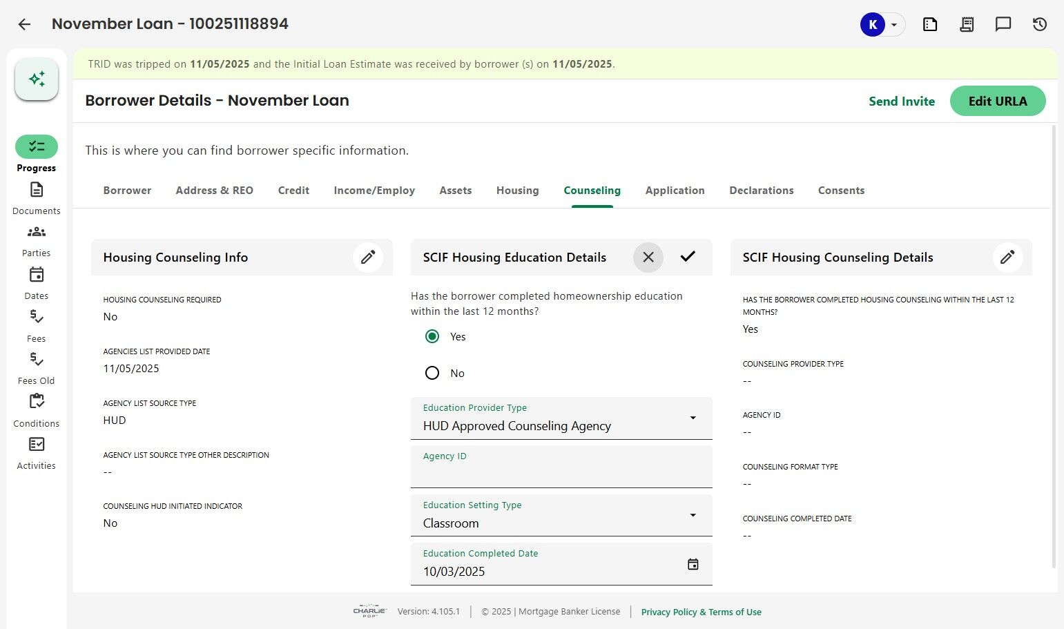Image resolution: width=1064 pixels, height=629 pixels.
Task: Switch to the Income/Employ tab
Action: [x=374, y=191]
